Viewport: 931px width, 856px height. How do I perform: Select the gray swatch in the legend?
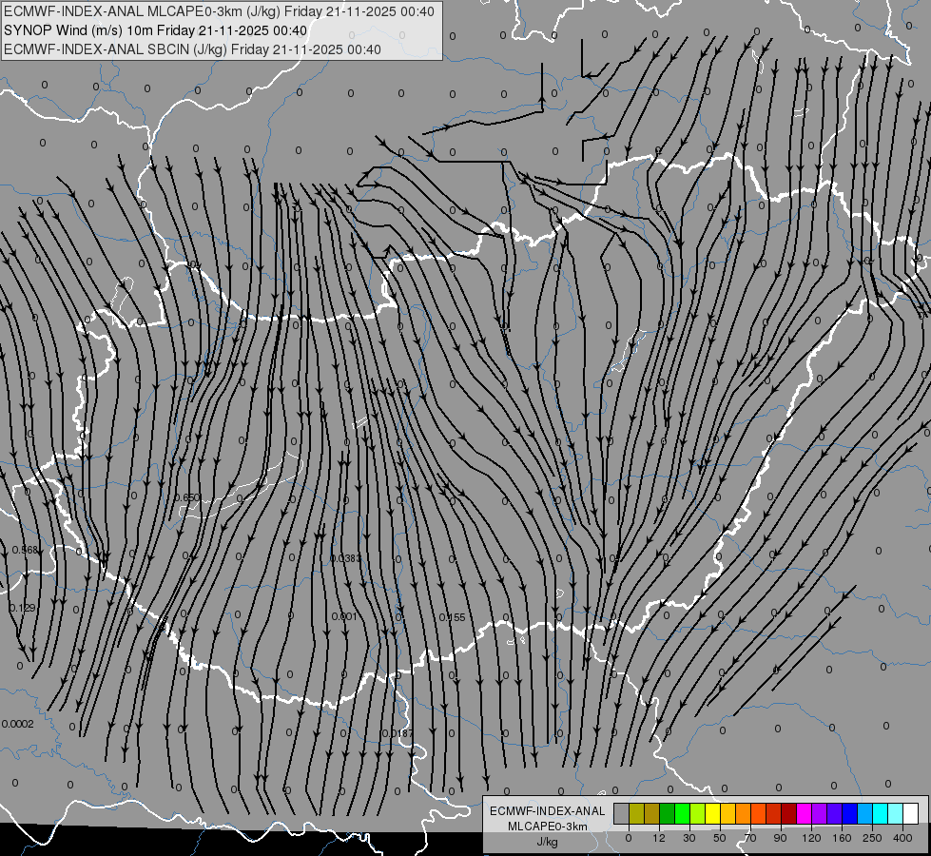coord(622,813)
